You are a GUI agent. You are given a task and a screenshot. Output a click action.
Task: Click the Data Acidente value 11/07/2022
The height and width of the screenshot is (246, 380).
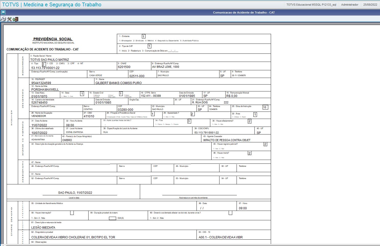(39, 125)
